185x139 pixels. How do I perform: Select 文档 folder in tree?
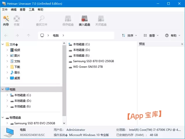click(15, 61)
